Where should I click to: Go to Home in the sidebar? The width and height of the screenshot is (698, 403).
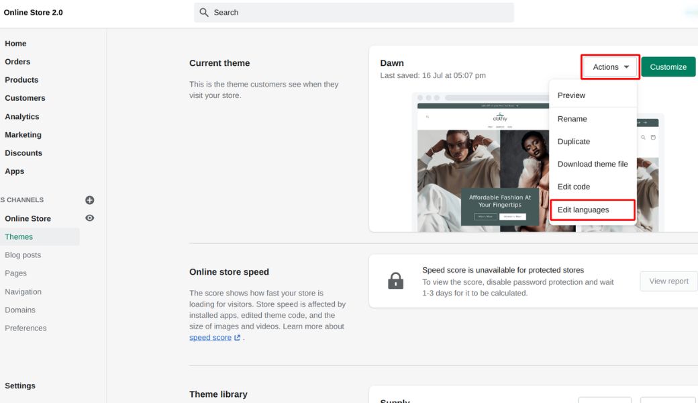15,44
